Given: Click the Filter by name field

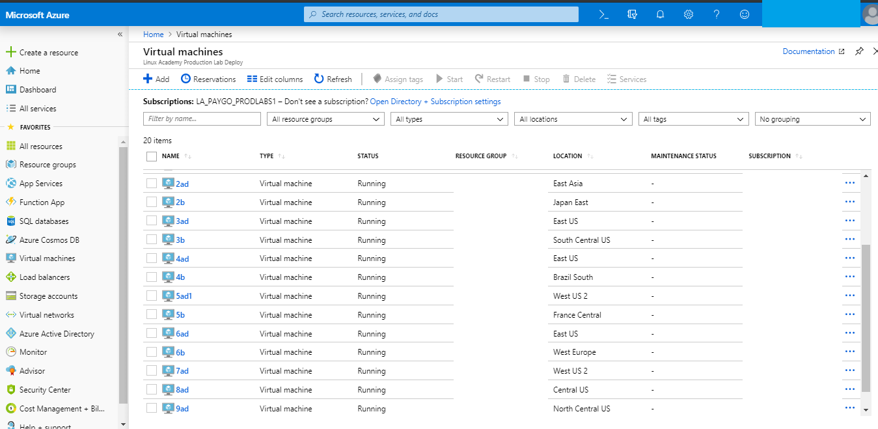Looking at the screenshot, I should (x=202, y=119).
